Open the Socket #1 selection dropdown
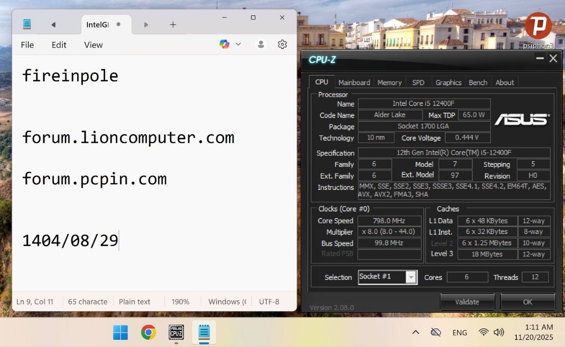Image resolution: width=565 pixels, height=347 pixels. coord(411,277)
